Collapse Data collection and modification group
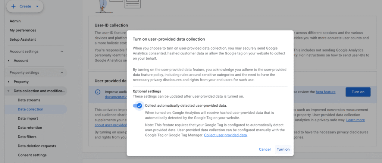The image size is (382, 163). [x=9, y=91]
